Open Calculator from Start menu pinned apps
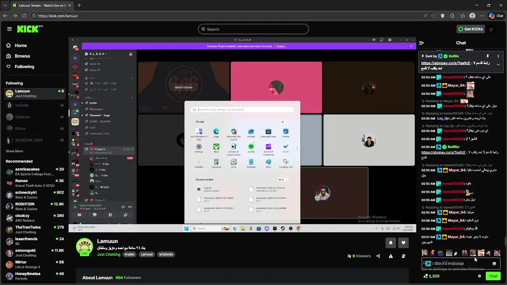This screenshot has height=285, width=507. [216, 163]
